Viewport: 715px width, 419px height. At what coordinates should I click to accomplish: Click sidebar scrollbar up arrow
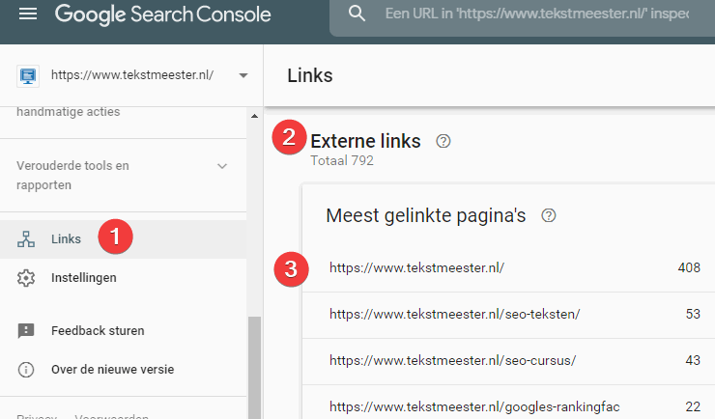coord(254,116)
